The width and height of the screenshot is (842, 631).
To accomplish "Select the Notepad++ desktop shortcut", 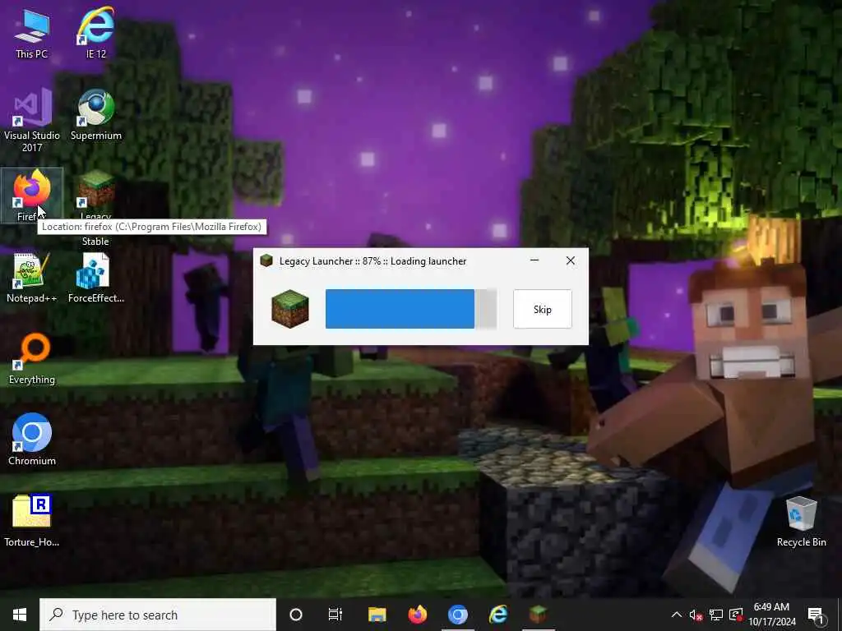I will coord(32,278).
